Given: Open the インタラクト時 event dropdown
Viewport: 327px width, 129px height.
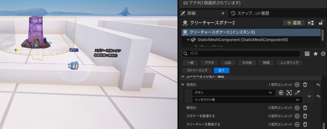Looking at the screenshot, I should tap(247, 100).
